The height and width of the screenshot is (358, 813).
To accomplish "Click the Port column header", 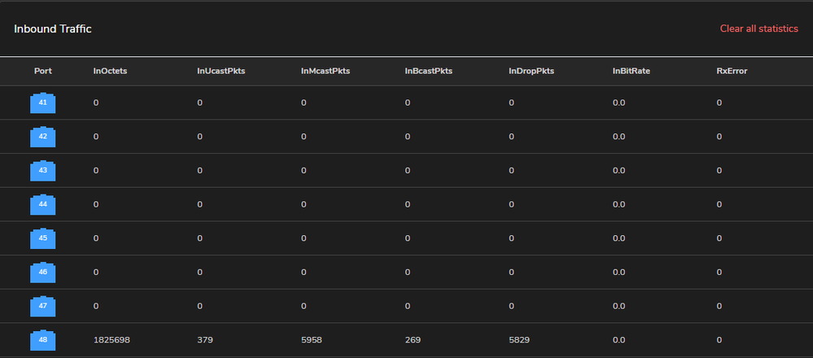I will pos(43,71).
